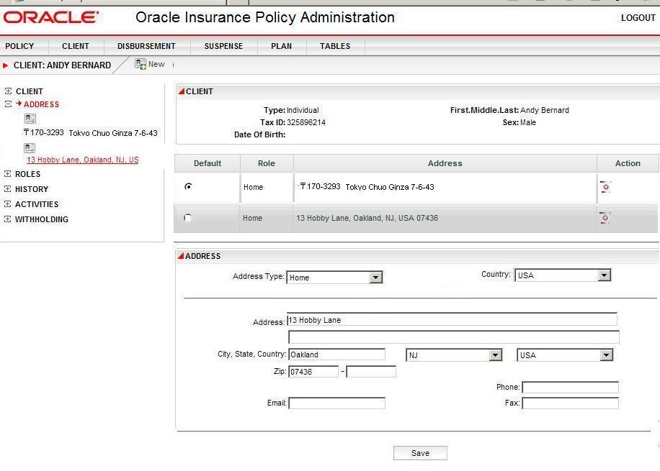The height and width of the screenshot is (471, 660).
Task: Click the Zip field containing 07436
Action: [x=313, y=372]
